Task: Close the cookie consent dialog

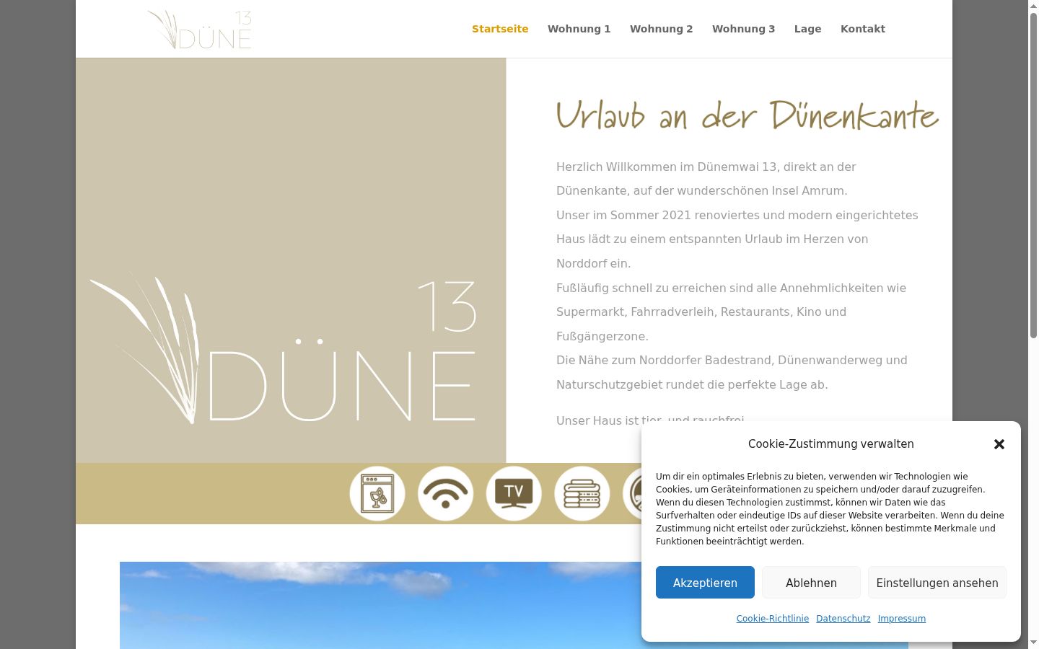Action: coord(999,444)
